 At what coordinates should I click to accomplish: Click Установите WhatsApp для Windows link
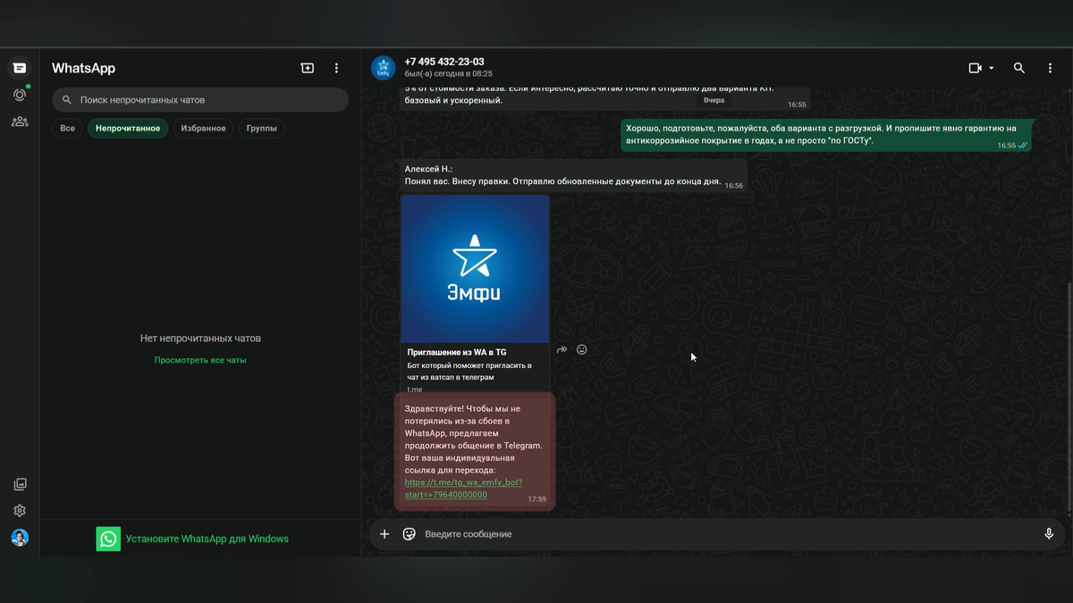coord(207,539)
